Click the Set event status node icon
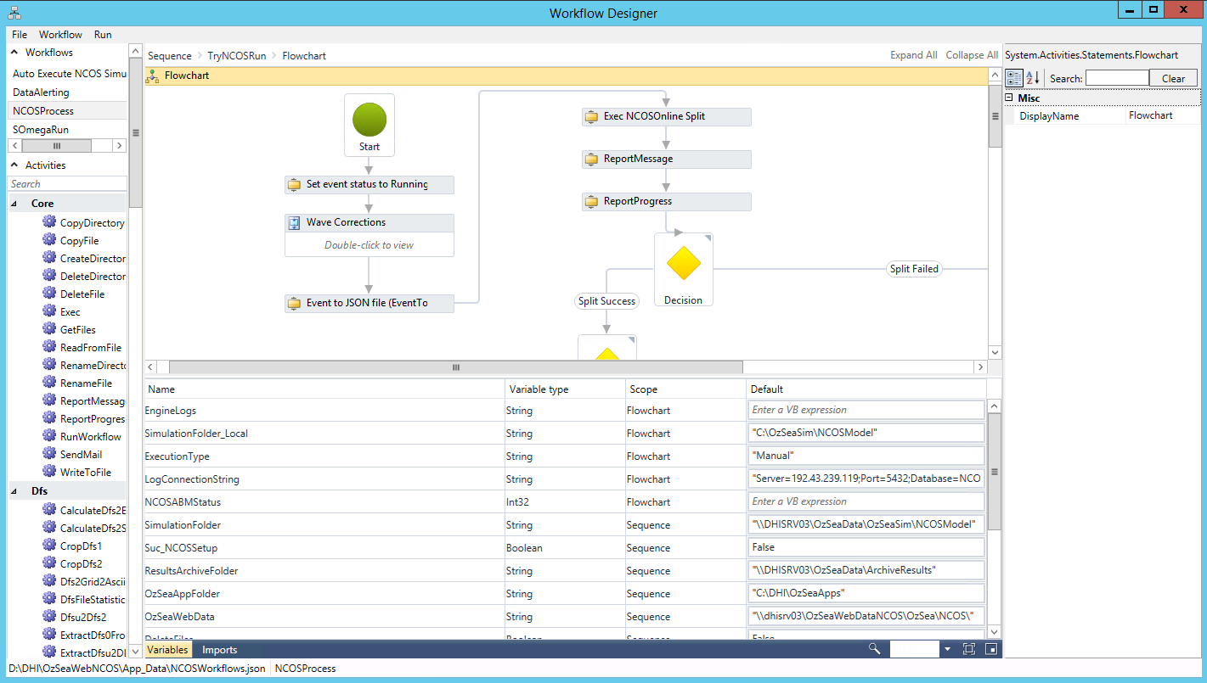The height and width of the screenshot is (683, 1207). tap(295, 184)
